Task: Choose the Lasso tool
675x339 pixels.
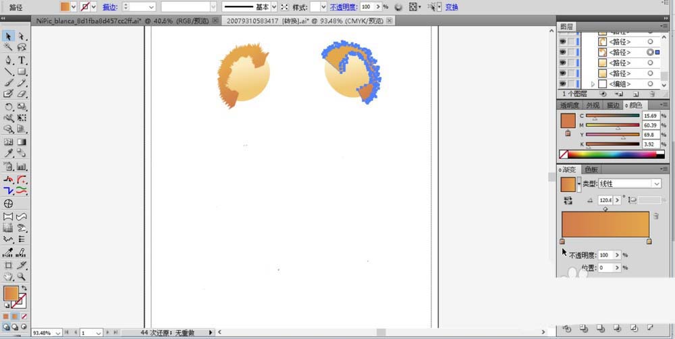Action: coord(22,47)
